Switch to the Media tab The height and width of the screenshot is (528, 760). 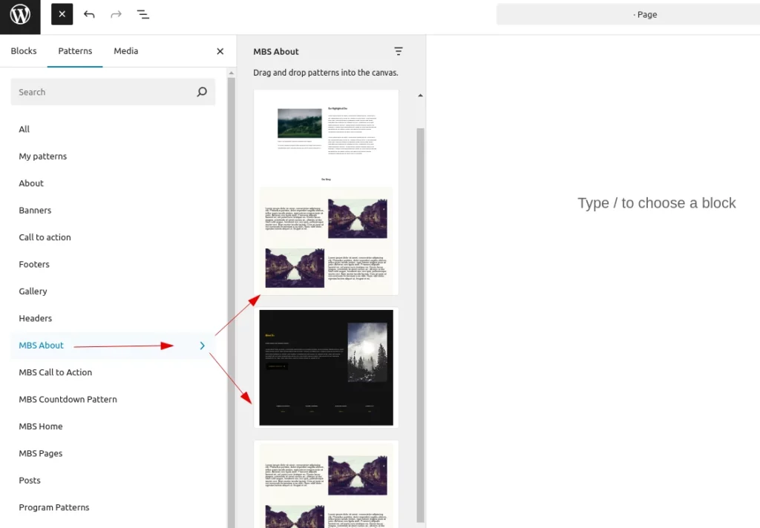[x=125, y=51]
